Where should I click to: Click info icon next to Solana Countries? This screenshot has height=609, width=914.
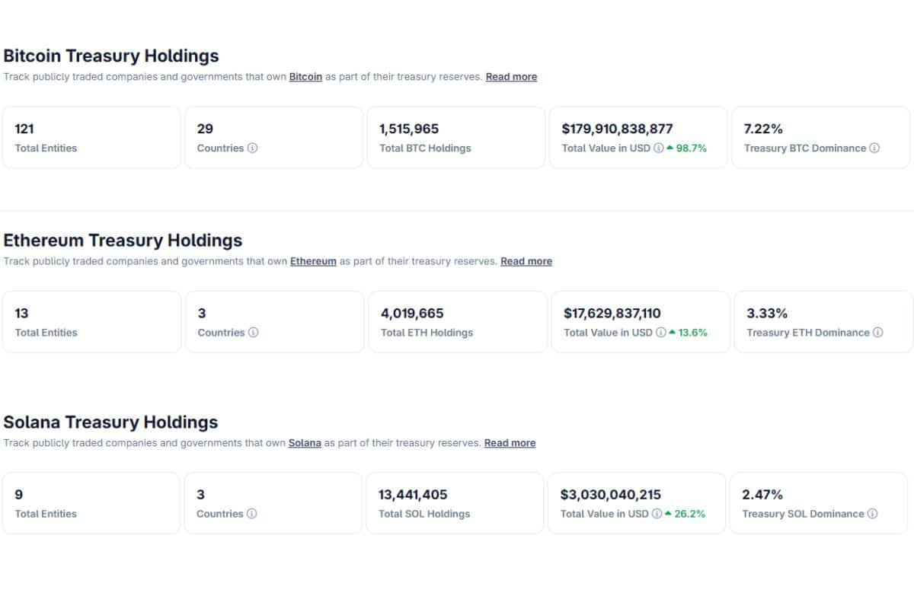pyautogui.click(x=252, y=514)
